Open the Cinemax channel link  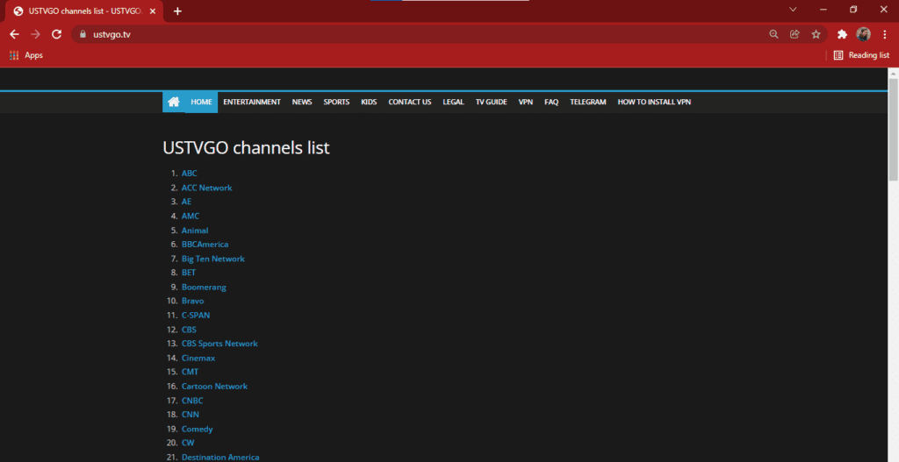tap(198, 358)
